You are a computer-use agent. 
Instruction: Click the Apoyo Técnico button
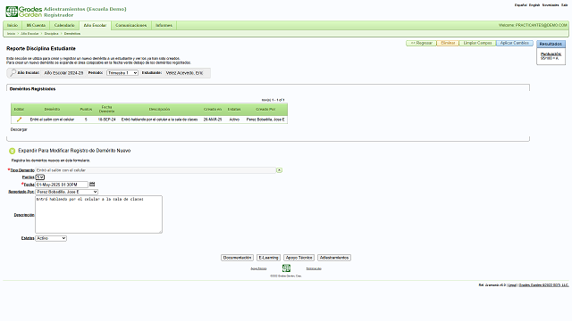pos(299,258)
